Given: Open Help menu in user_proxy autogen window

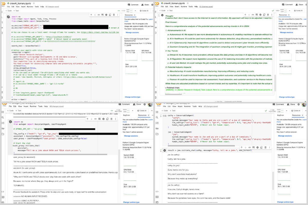Looking at the screenshot, I should [x=46, y=106].
